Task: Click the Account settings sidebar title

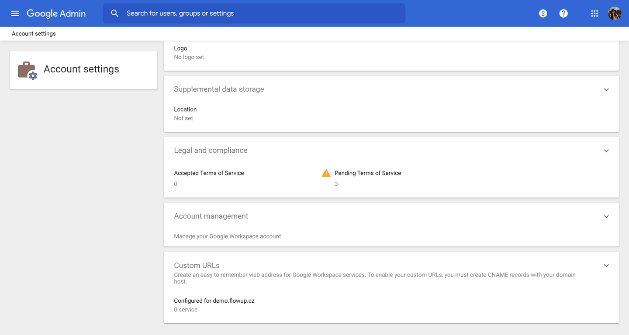Action: point(81,69)
